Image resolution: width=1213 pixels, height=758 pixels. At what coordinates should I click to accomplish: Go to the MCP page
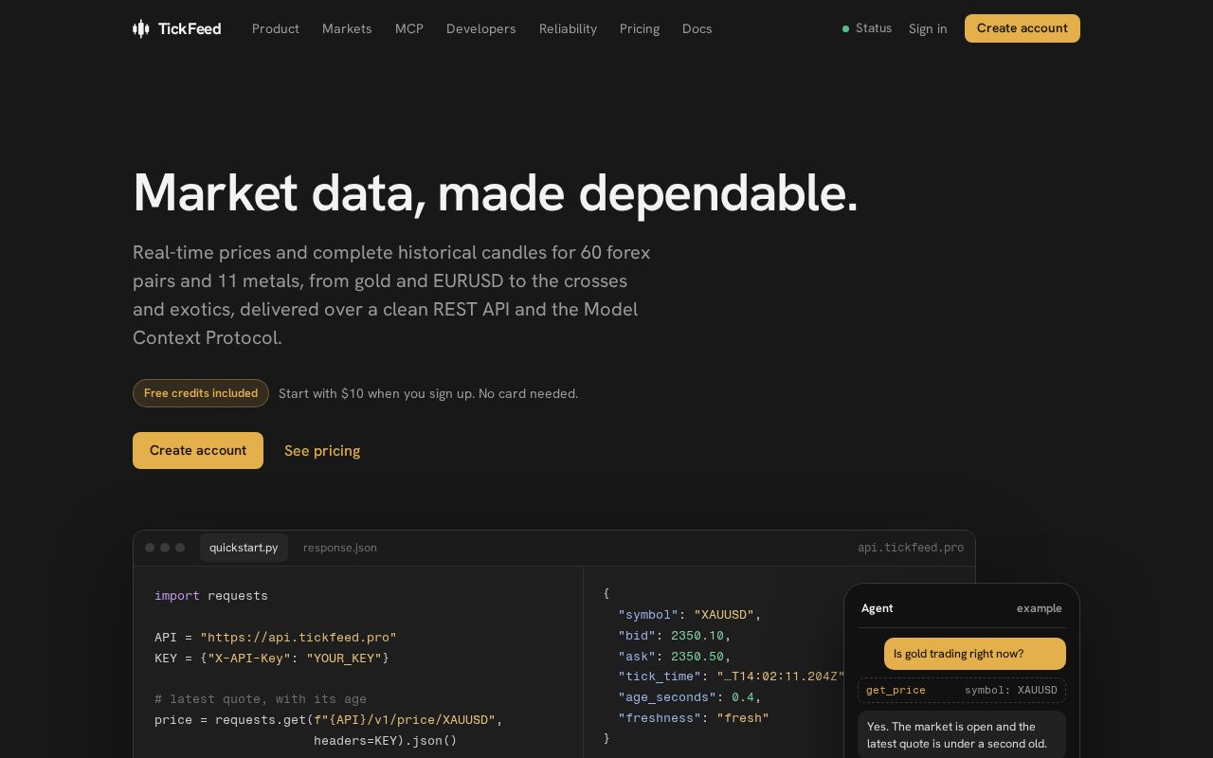pos(409,28)
